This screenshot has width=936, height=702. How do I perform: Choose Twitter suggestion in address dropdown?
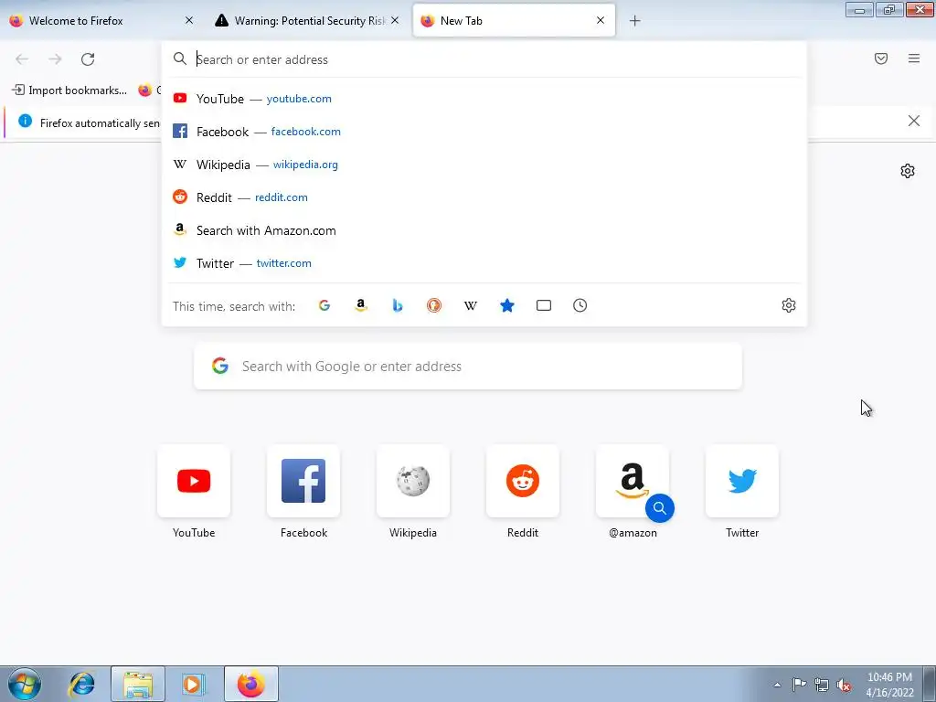click(484, 263)
